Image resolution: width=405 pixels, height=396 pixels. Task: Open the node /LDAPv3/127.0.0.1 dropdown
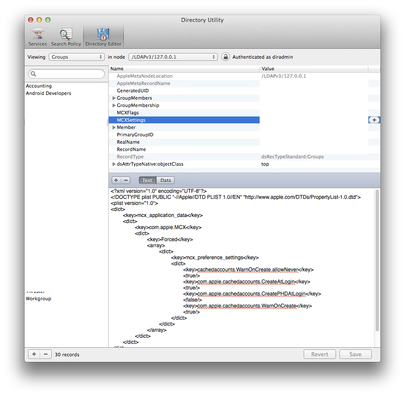click(173, 57)
